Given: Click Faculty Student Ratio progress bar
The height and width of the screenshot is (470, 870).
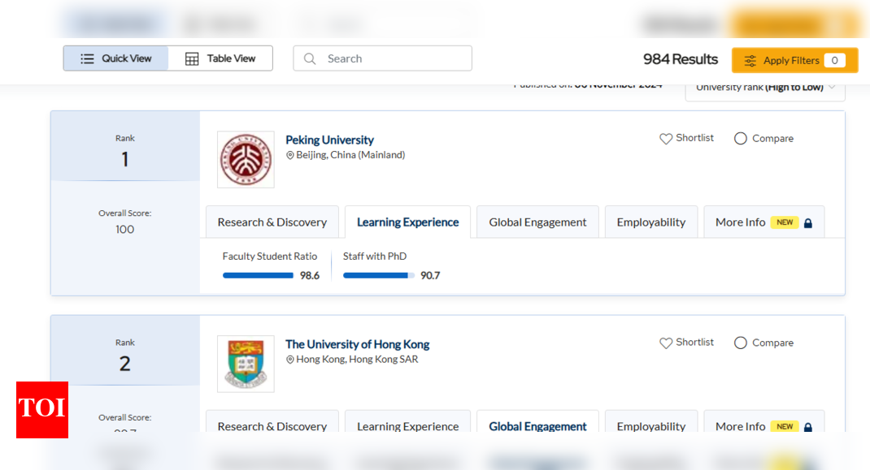Looking at the screenshot, I should [x=258, y=275].
